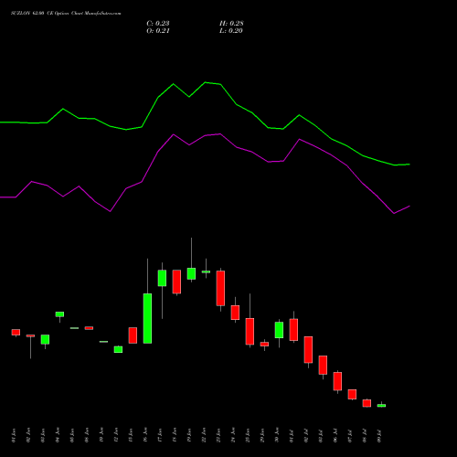Select the close value C: 0.23
The image size is (457, 457).
click(158, 24)
